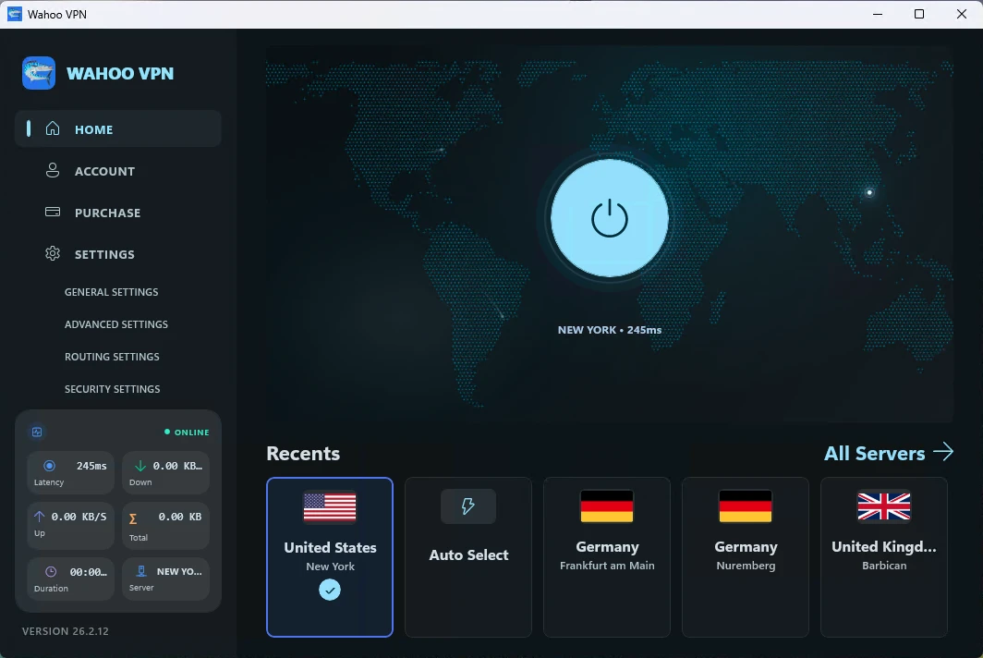This screenshot has height=658, width=983.
Task: Click the Settings gear icon
Action: pyautogui.click(x=53, y=253)
